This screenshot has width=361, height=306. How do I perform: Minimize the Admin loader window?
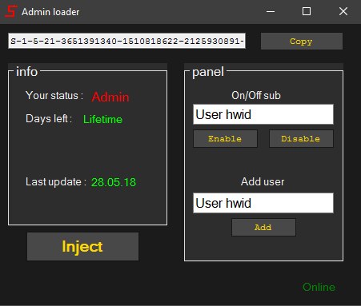click(271, 11)
